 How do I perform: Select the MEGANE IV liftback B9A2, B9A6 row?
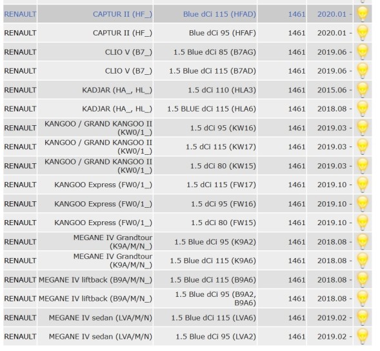tap(187, 299)
